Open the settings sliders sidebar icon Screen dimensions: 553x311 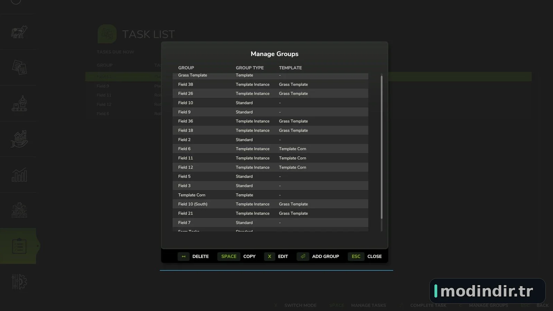19,282
